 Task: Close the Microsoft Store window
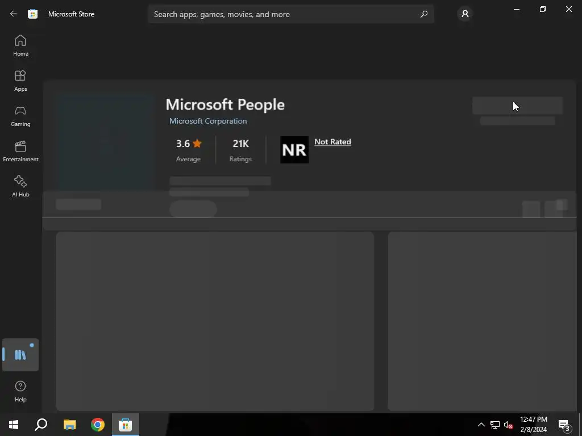pos(568,9)
